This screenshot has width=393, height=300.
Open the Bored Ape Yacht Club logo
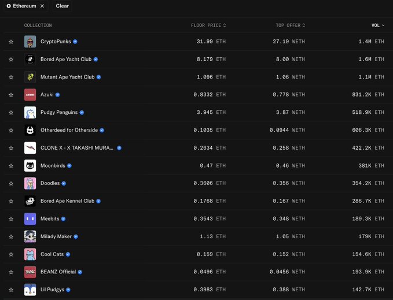click(x=30, y=60)
